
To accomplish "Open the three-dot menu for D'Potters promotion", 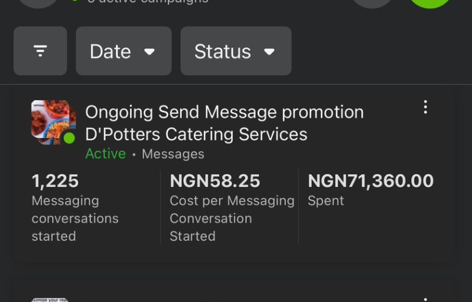I will [x=425, y=107].
